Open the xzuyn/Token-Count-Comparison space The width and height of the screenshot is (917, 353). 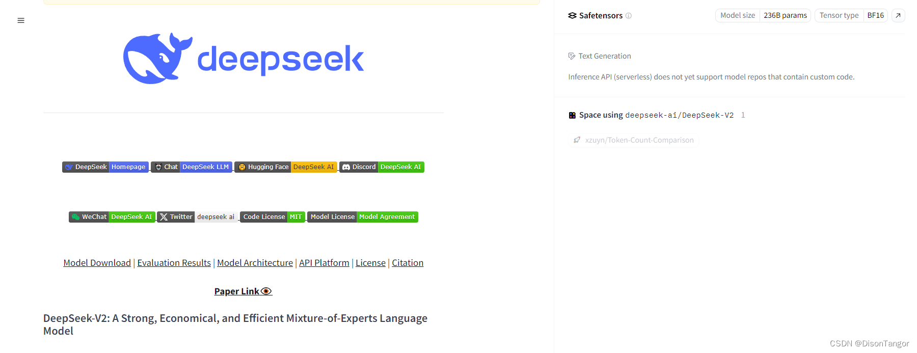tap(639, 140)
